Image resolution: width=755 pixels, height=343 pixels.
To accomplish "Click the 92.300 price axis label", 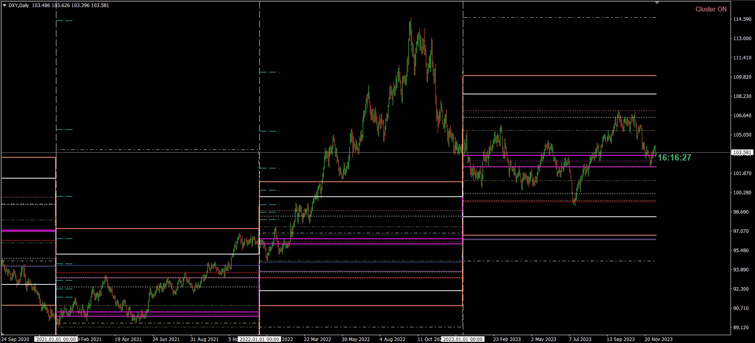I will tap(740, 289).
